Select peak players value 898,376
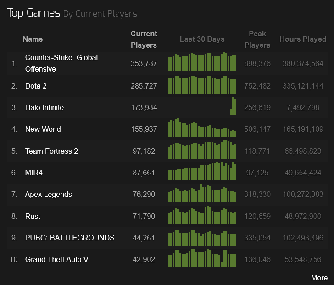Viewport: 334px width, 285px height. pyautogui.click(x=257, y=63)
